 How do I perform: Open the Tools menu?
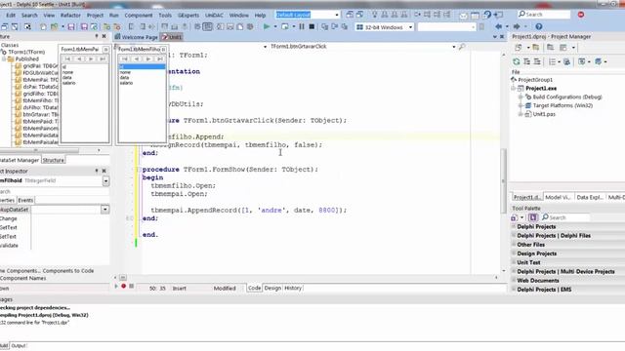[165, 16]
